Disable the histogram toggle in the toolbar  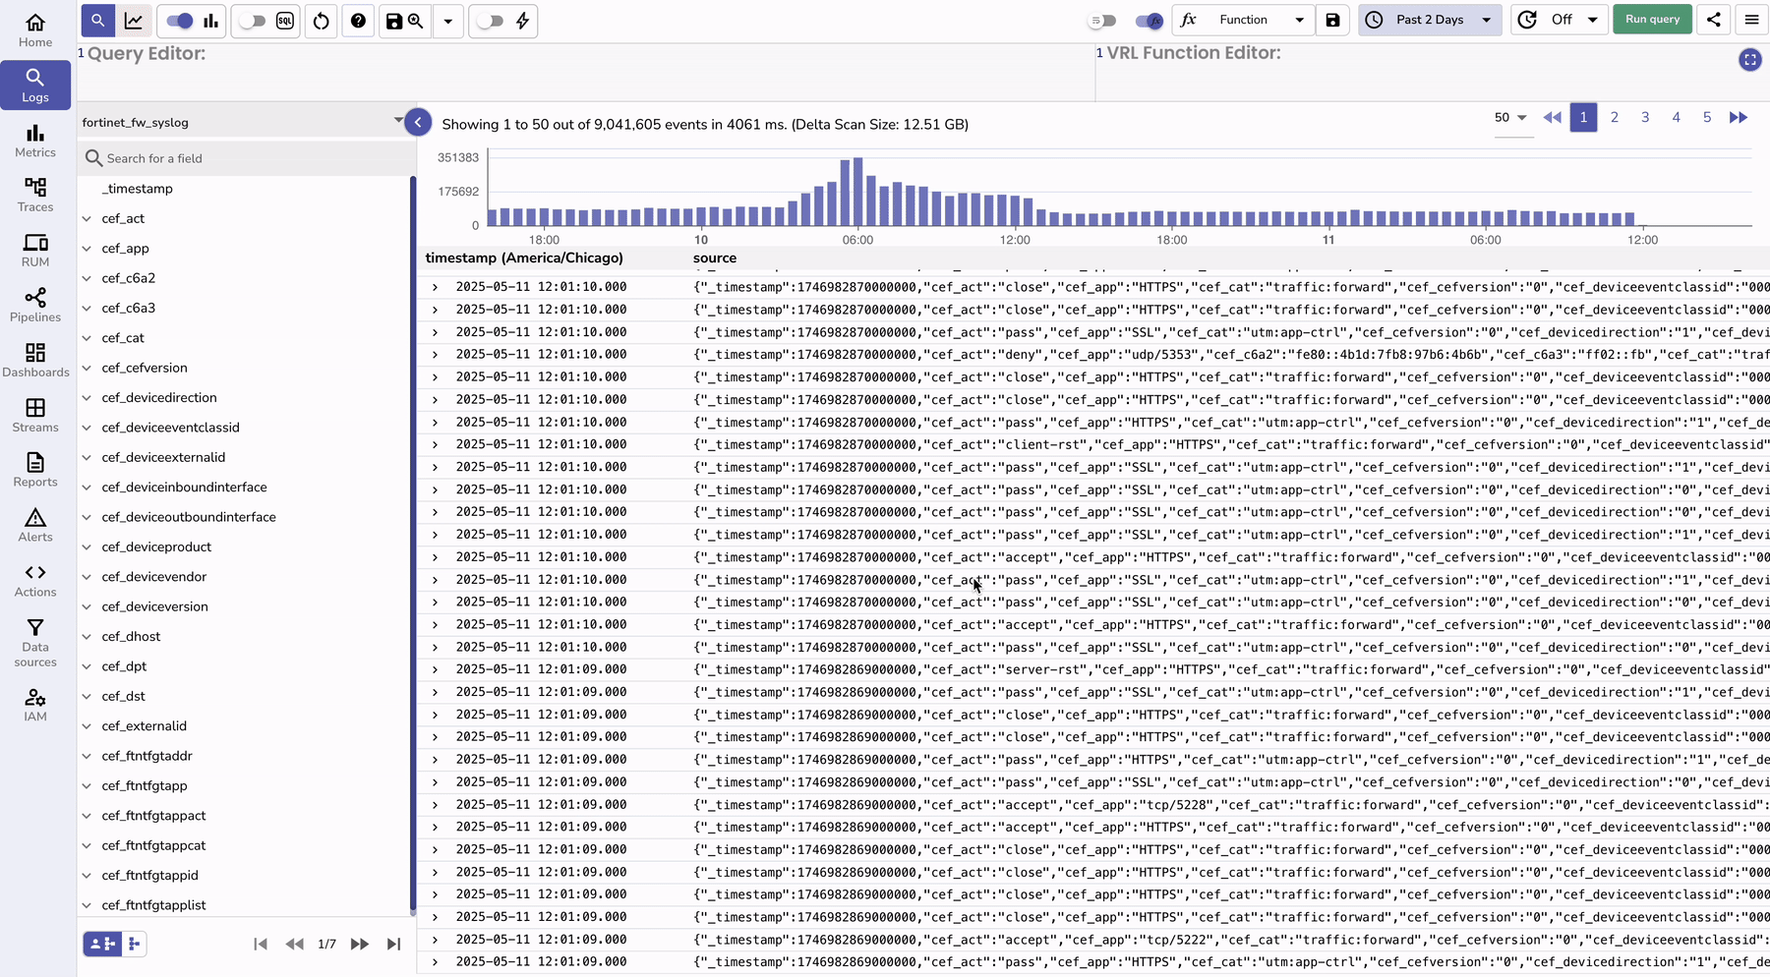178,21
